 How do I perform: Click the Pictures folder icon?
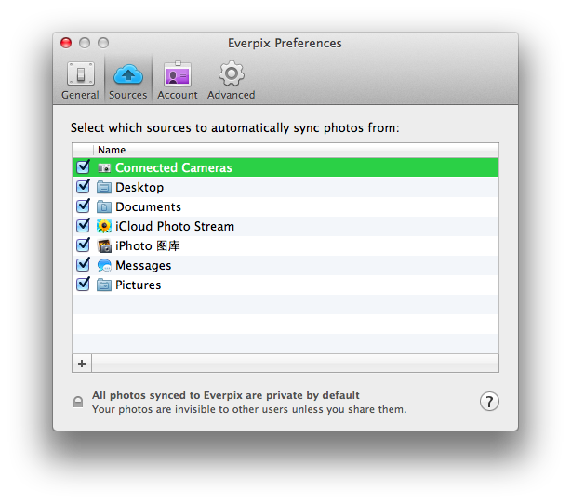pos(104,285)
